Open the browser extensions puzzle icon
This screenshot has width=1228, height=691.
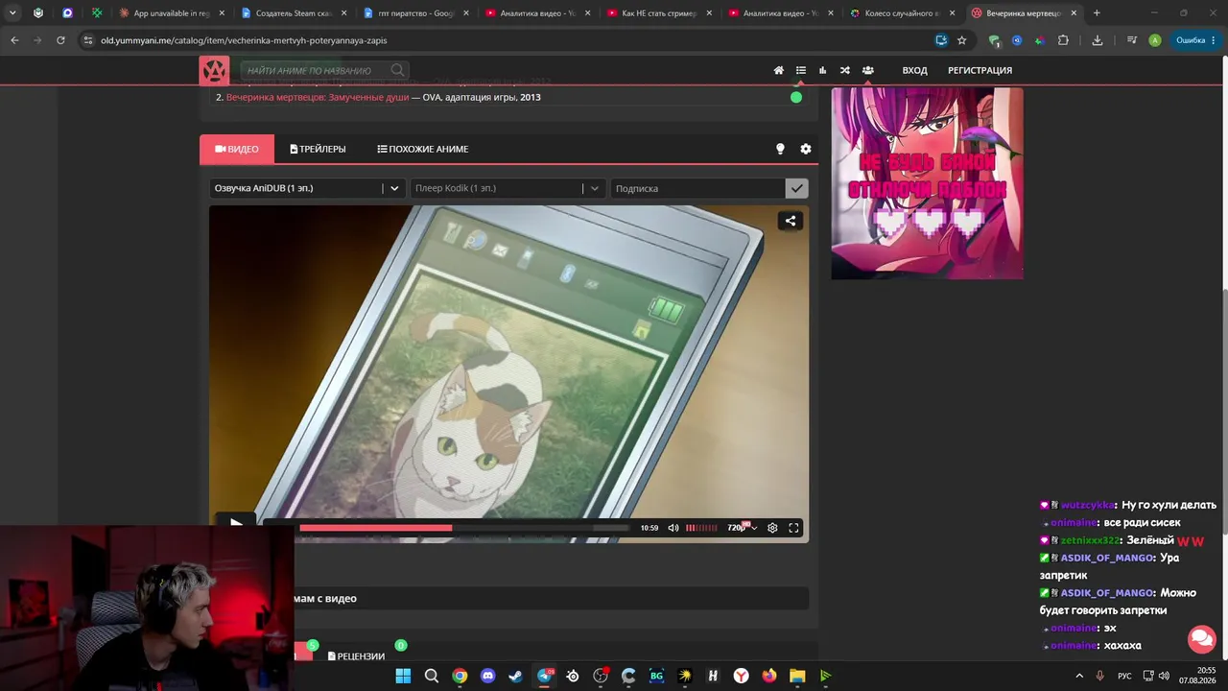coord(1063,40)
